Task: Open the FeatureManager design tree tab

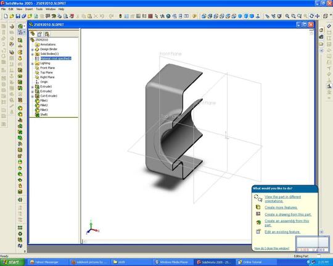Action: pos(33,33)
